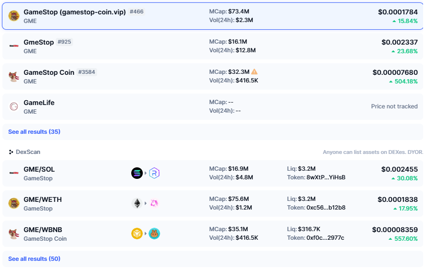
Task: Click the token address 0xc56...b12b8
Action: tap(326, 208)
